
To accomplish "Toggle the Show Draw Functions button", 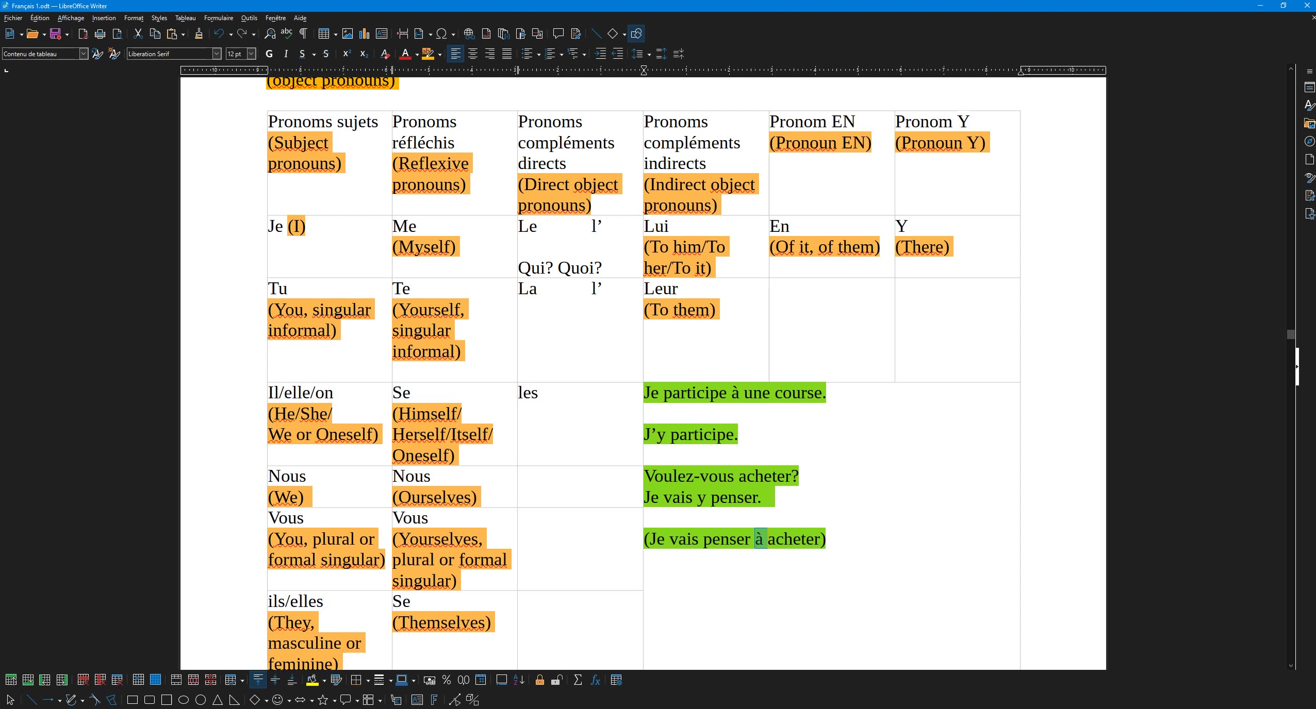I will (x=636, y=34).
